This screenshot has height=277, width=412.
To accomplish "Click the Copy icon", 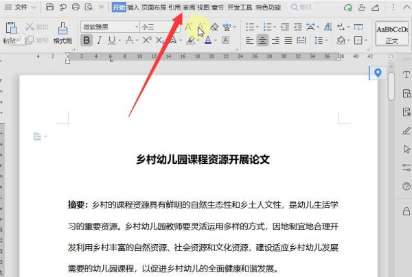I will click(30, 40).
